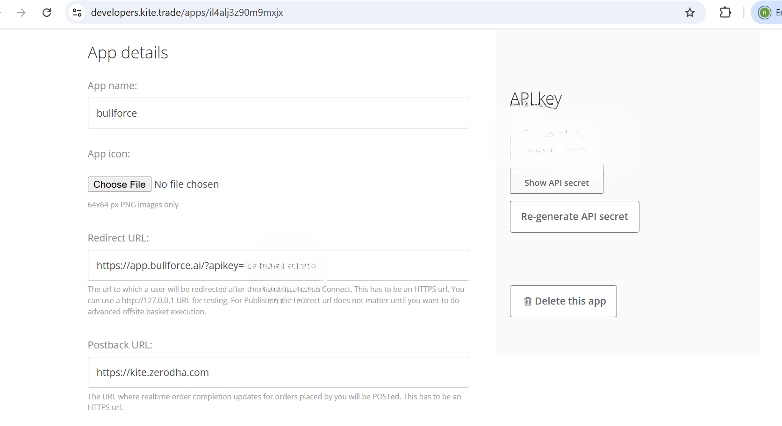Image resolution: width=782 pixels, height=426 pixels.
Task: Click the API key heading
Action: pos(536,99)
